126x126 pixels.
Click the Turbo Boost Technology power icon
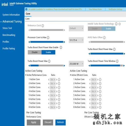click(120, 24)
